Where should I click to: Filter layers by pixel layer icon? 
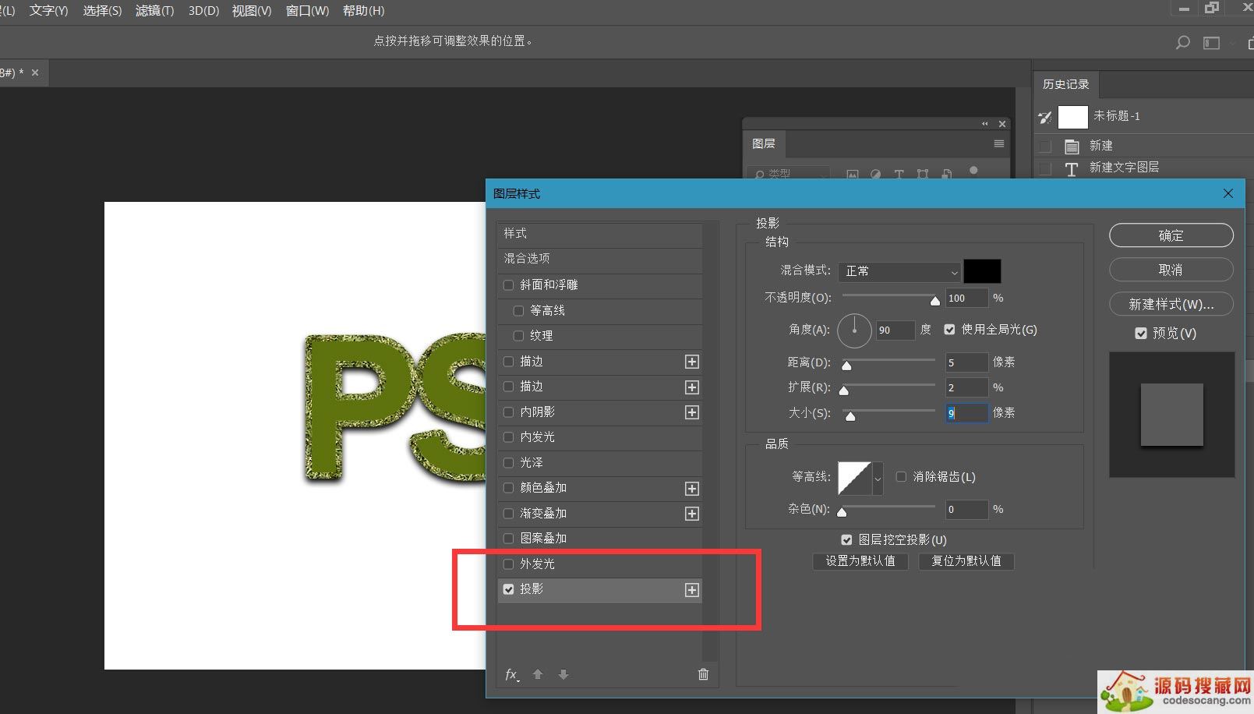[x=852, y=175]
